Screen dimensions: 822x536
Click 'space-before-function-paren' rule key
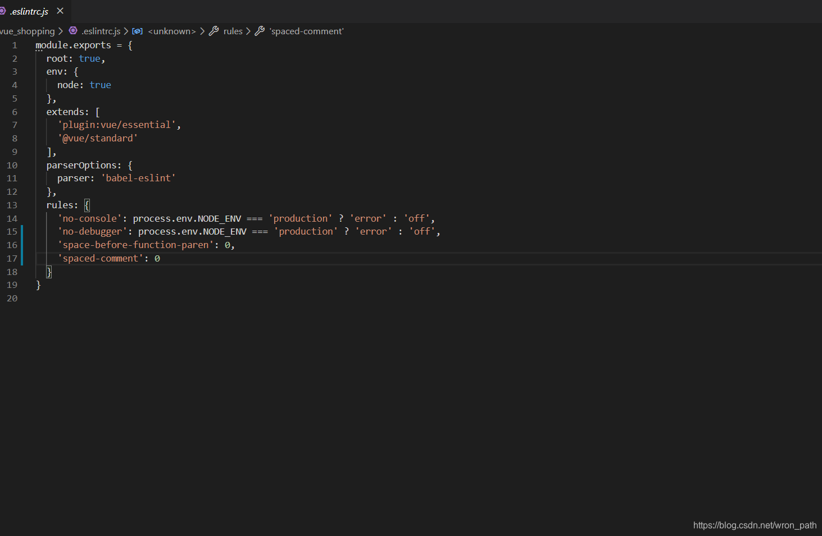[x=135, y=245]
